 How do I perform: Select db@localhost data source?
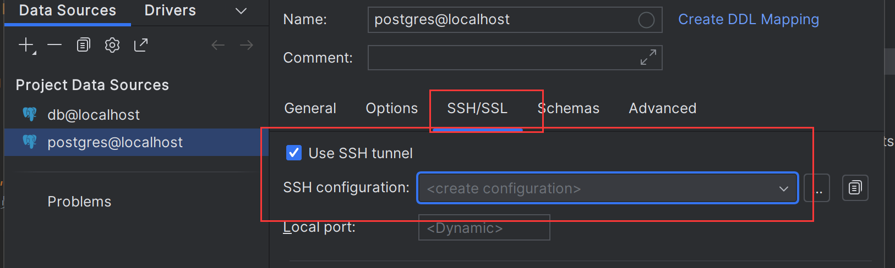point(94,115)
